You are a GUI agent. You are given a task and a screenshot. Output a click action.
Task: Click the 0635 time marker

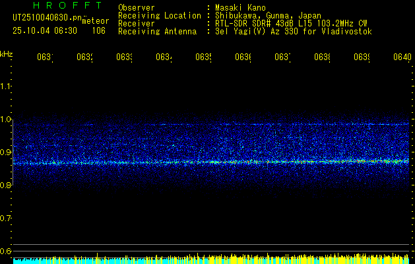(x=203, y=57)
